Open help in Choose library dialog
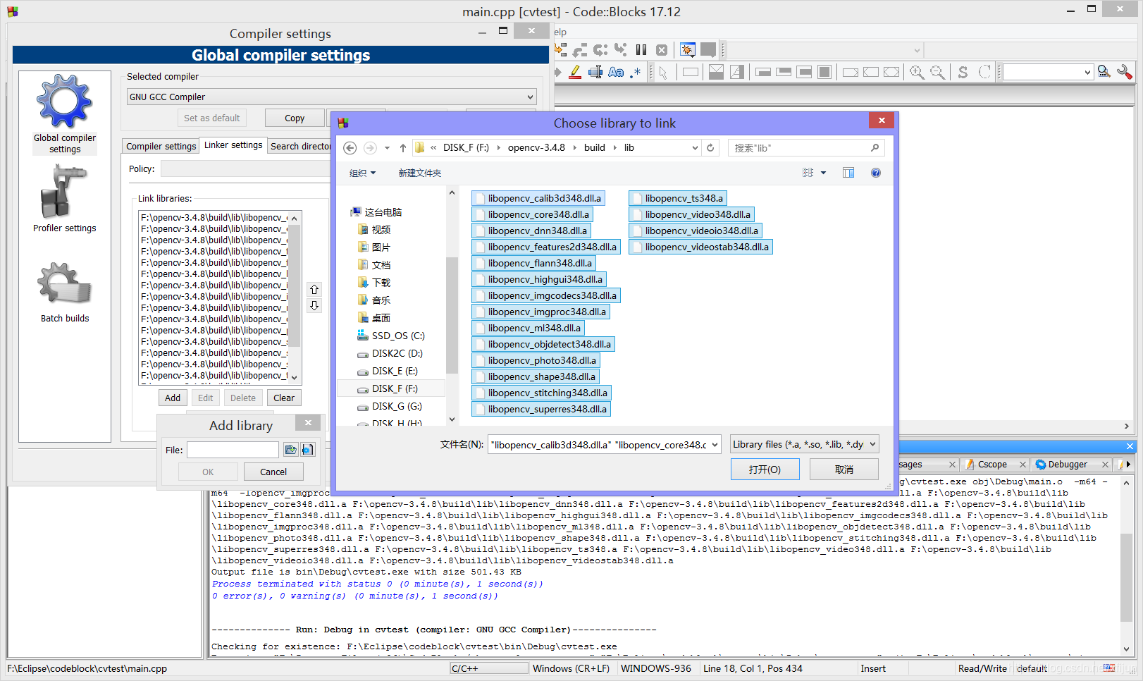 [x=876, y=173]
